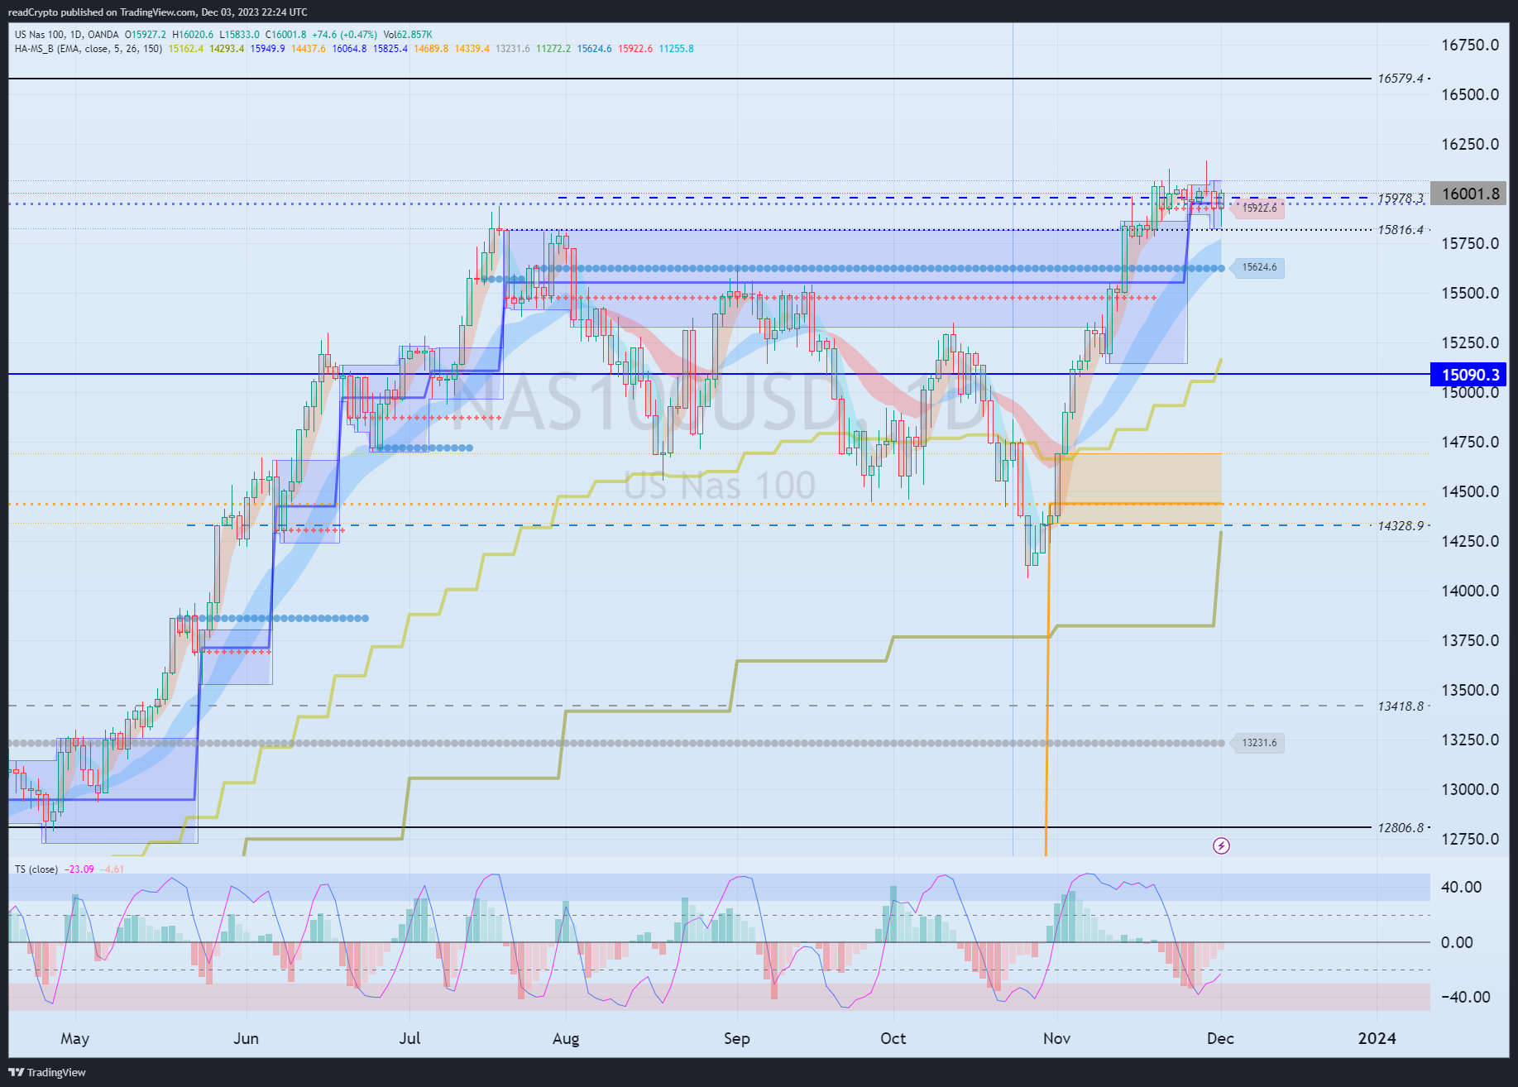1518x1087 pixels.
Task: Click the indicator value 14339.4 in the legend
Action: pyautogui.click(x=472, y=49)
